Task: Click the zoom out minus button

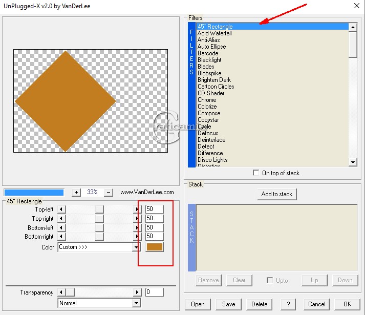Action: 109,193
